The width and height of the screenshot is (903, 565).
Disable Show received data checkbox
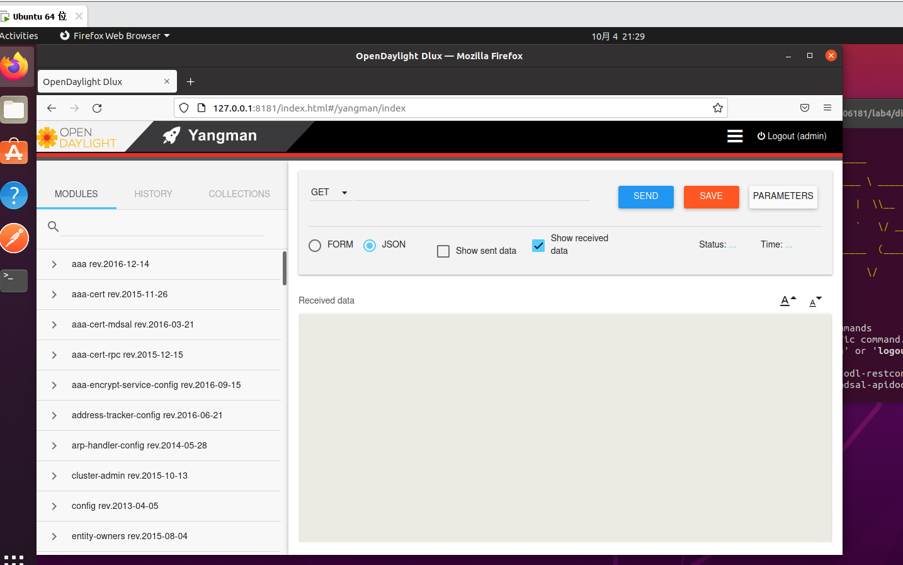[538, 246]
